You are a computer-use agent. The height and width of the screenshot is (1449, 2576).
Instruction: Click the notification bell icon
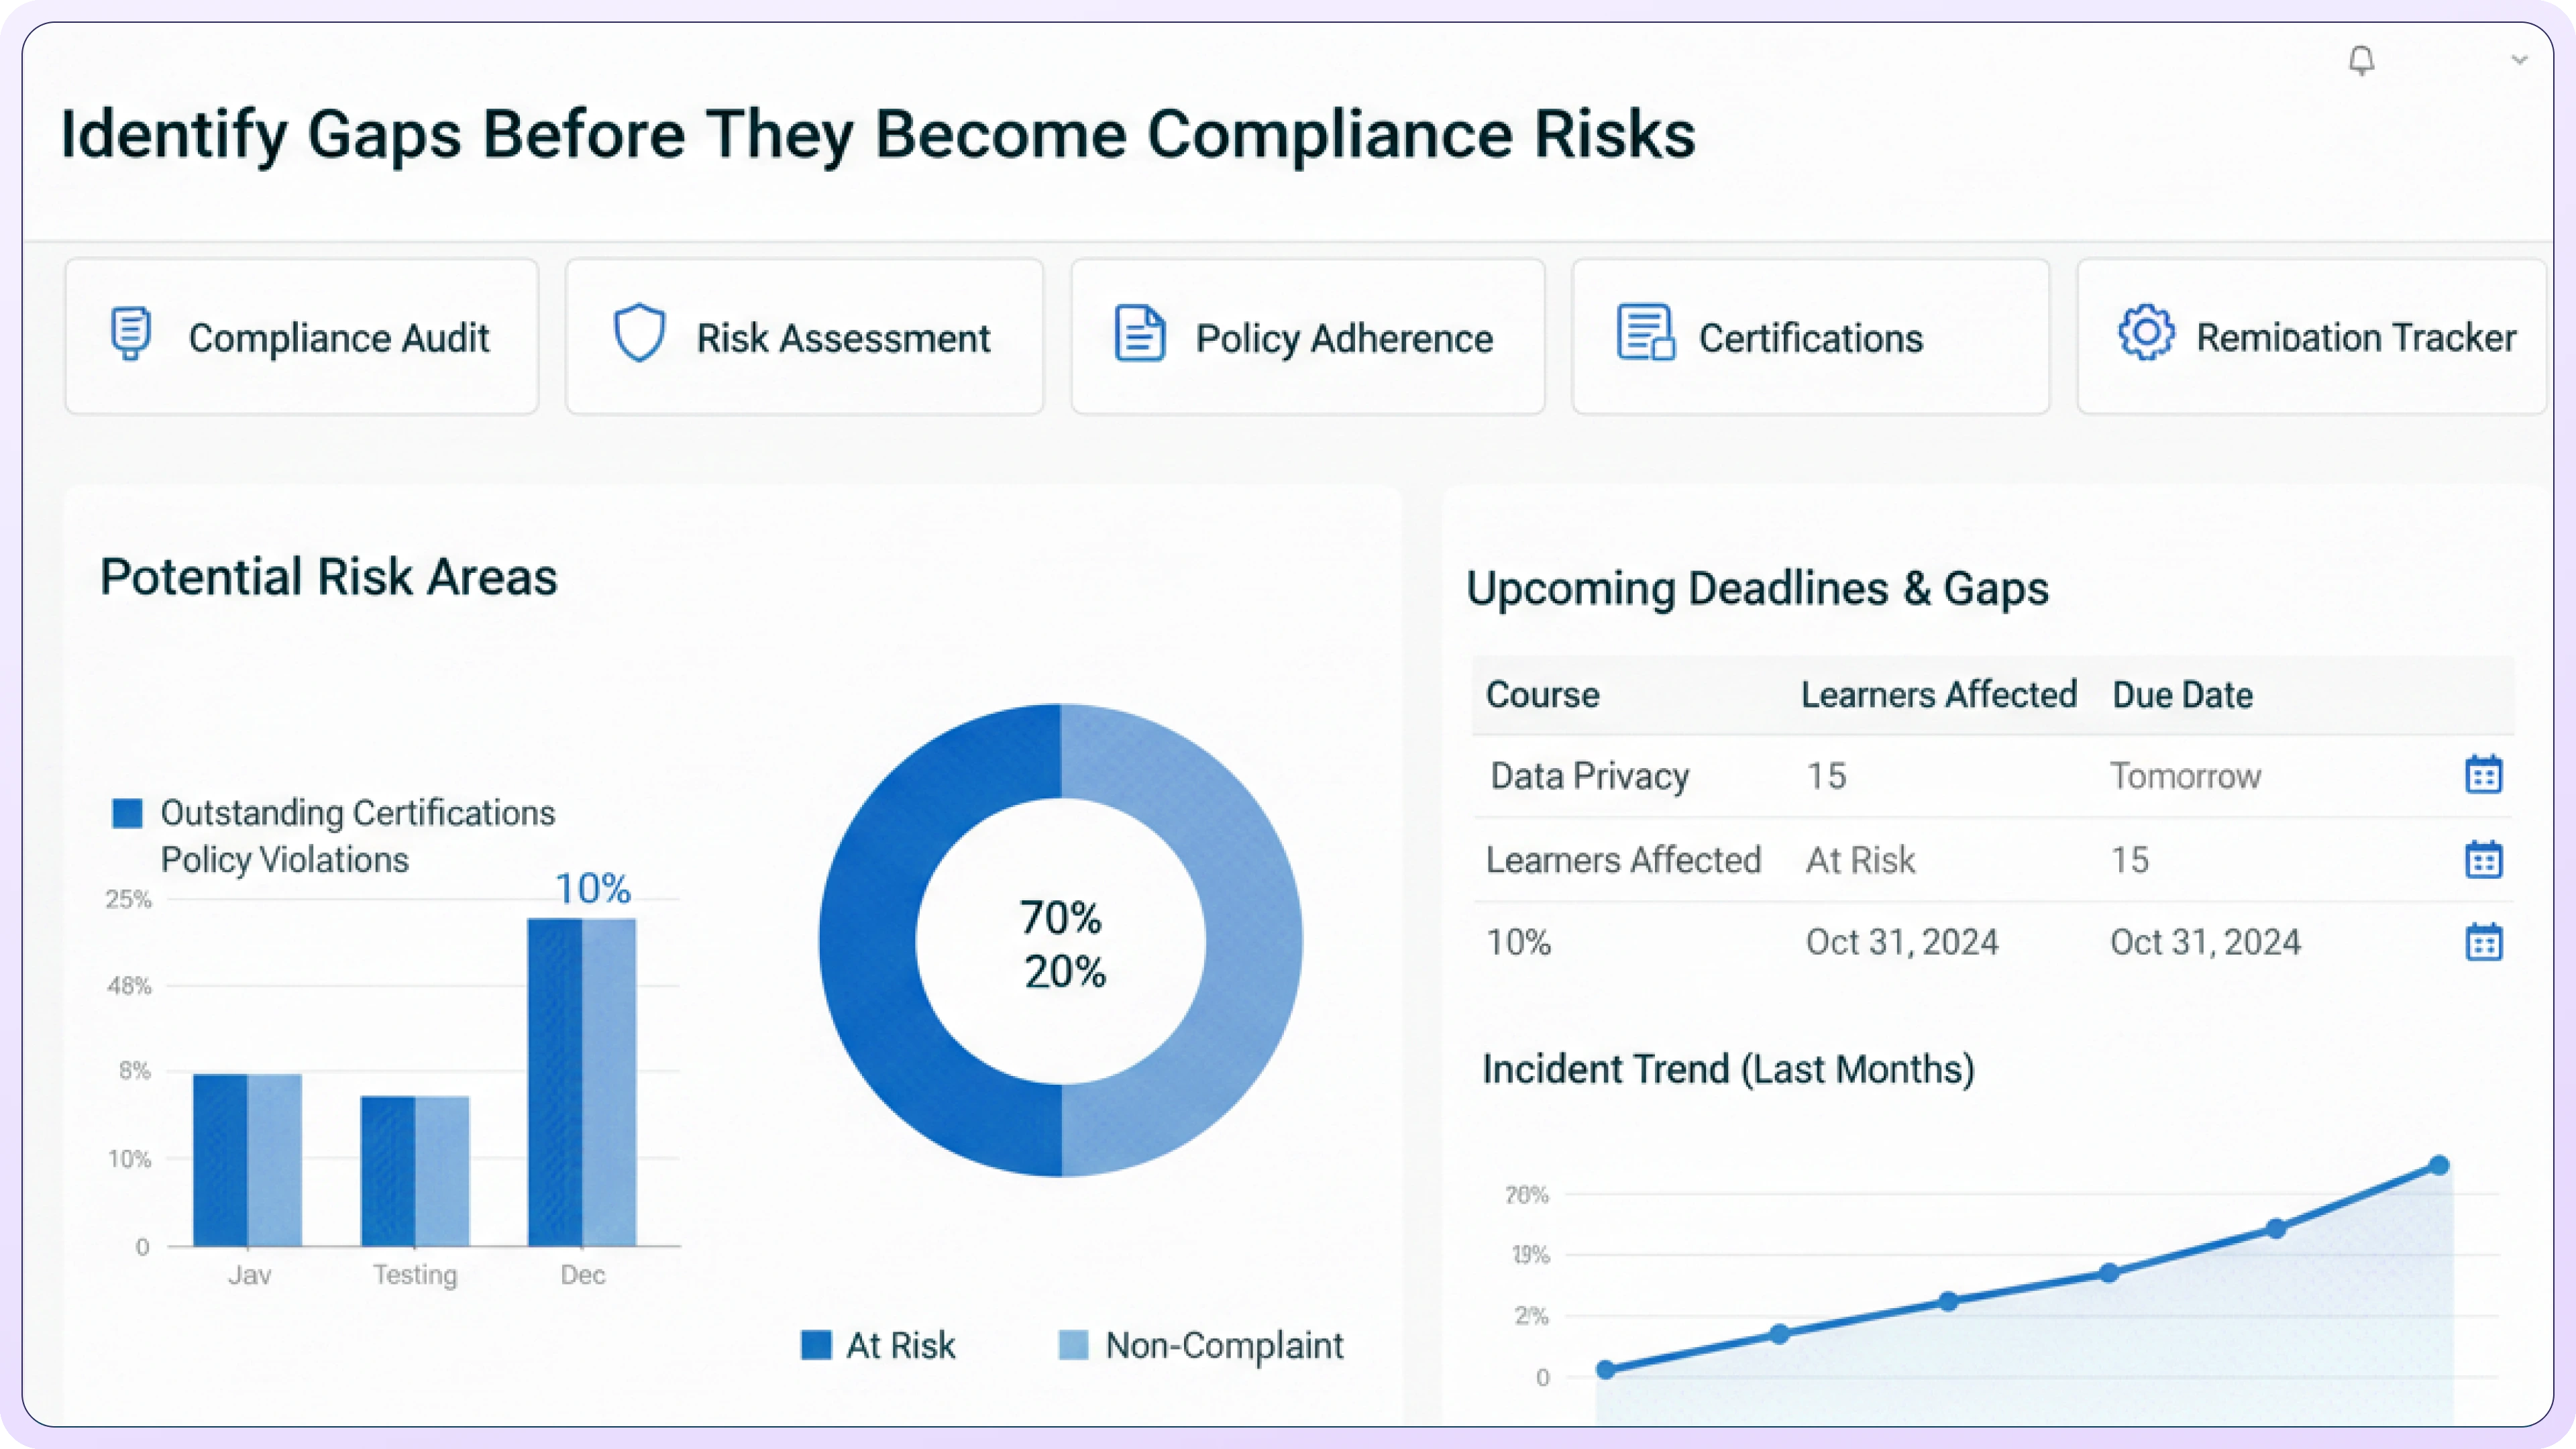2361,61
